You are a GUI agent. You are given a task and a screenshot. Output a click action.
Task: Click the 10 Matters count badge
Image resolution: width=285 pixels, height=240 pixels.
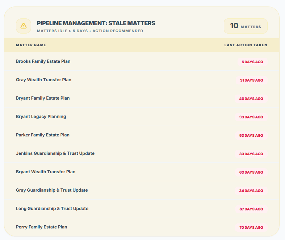[x=246, y=26]
